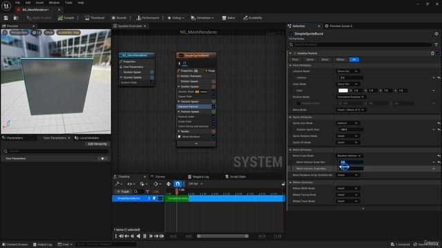Open the Help menu
This screenshot has height=248, width=442.
pyautogui.click(x=81, y=3)
